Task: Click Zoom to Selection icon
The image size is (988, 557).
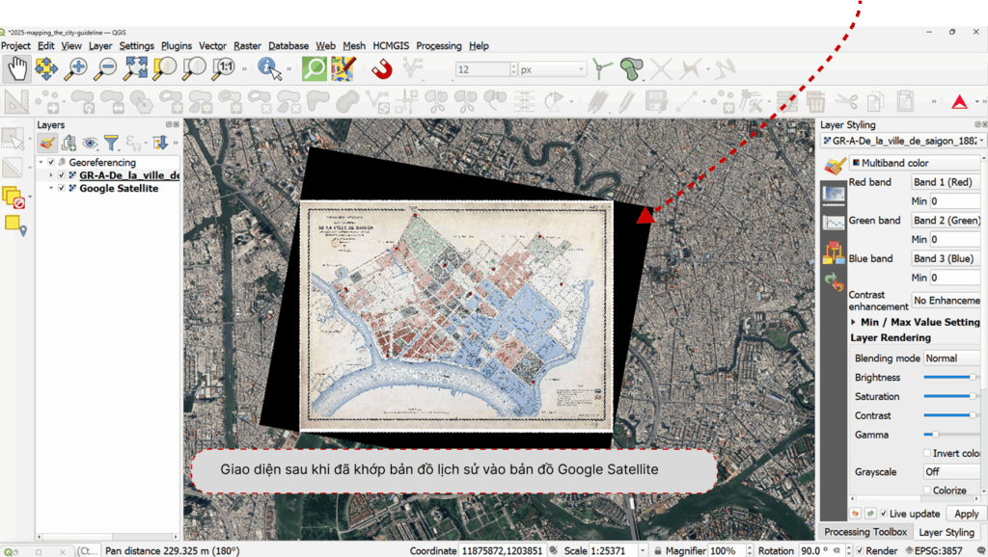Action: pos(164,68)
